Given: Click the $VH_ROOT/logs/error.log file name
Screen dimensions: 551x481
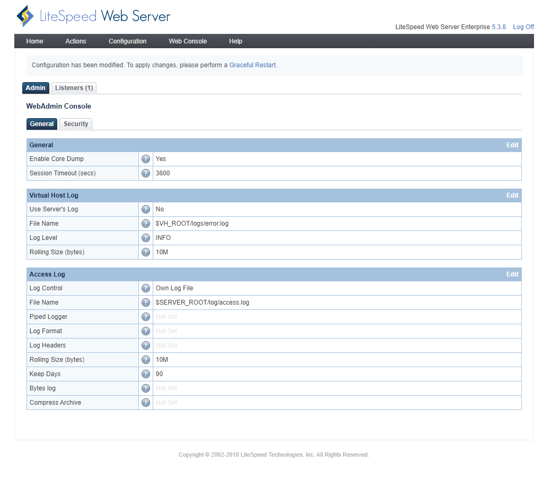Looking at the screenshot, I should point(192,224).
